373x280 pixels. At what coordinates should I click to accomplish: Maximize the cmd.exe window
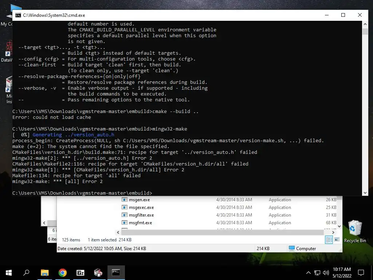pos(343,15)
